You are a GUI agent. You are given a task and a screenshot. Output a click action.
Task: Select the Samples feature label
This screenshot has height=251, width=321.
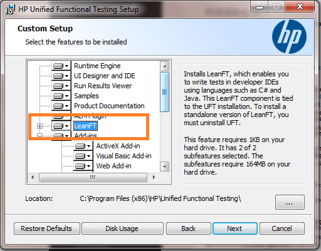[x=87, y=96]
